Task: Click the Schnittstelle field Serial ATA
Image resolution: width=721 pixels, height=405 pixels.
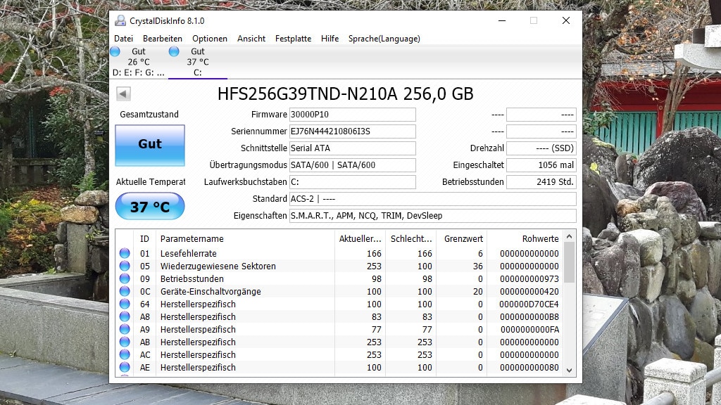Action: (352, 148)
